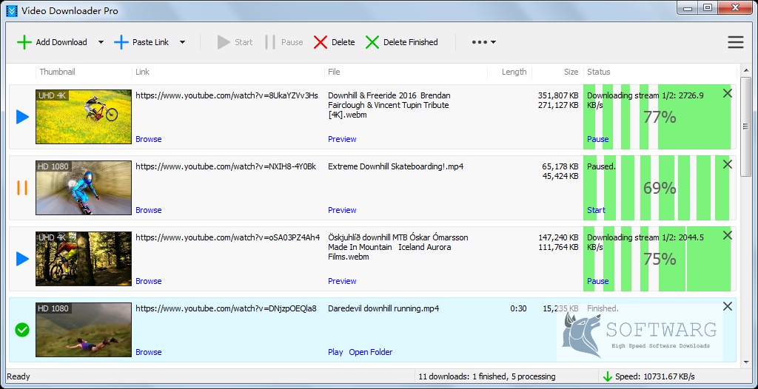Click the Daredevil downhill running thumbnail
The height and width of the screenshot is (389, 758).
(x=84, y=330)
